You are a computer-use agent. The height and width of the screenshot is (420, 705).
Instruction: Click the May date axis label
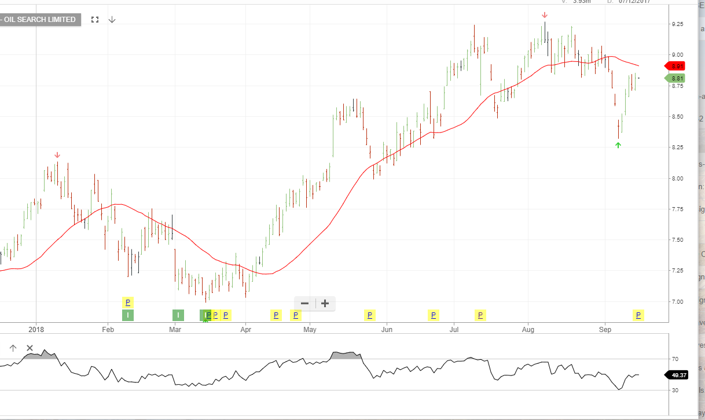tap(310, 329)
